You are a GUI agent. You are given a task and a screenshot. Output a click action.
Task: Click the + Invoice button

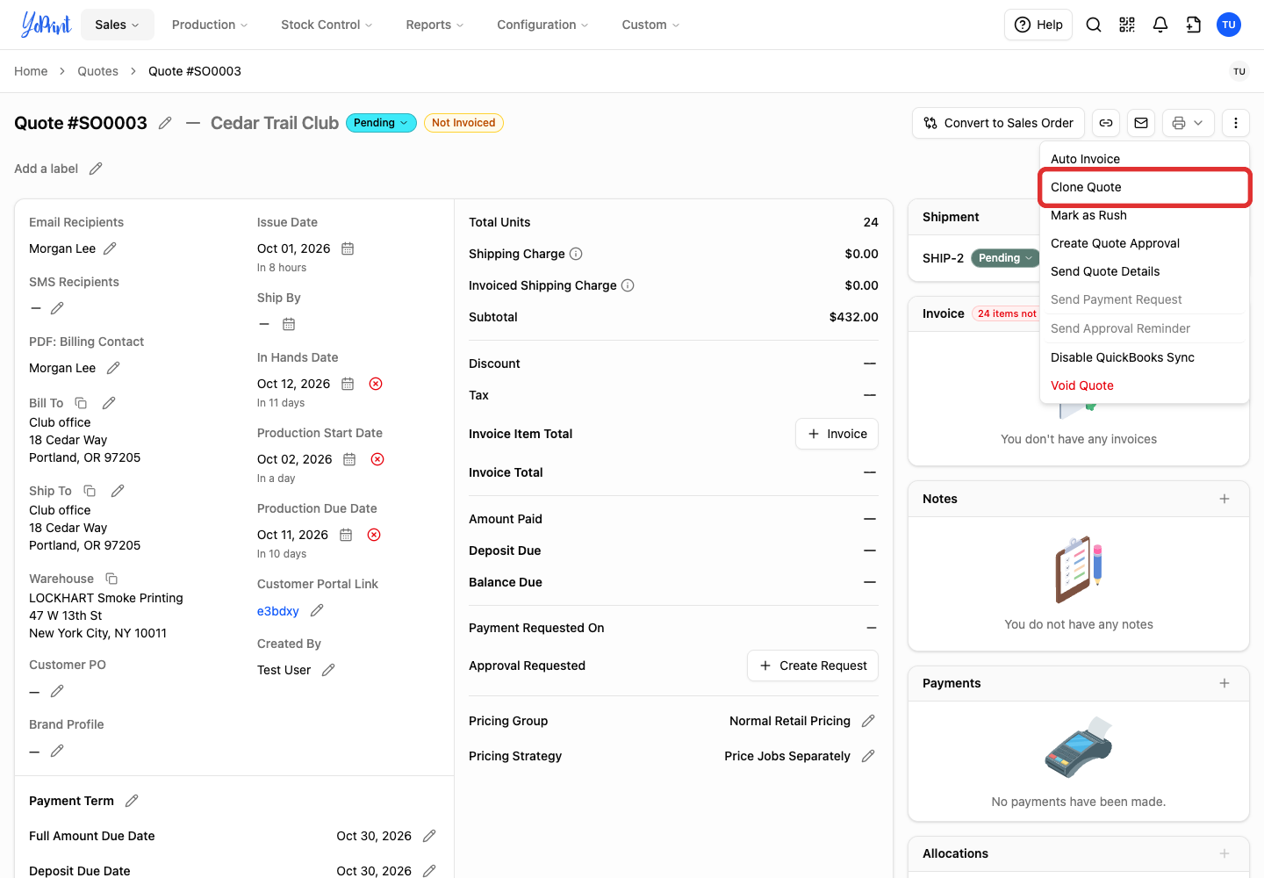click(x=837, y=434)
